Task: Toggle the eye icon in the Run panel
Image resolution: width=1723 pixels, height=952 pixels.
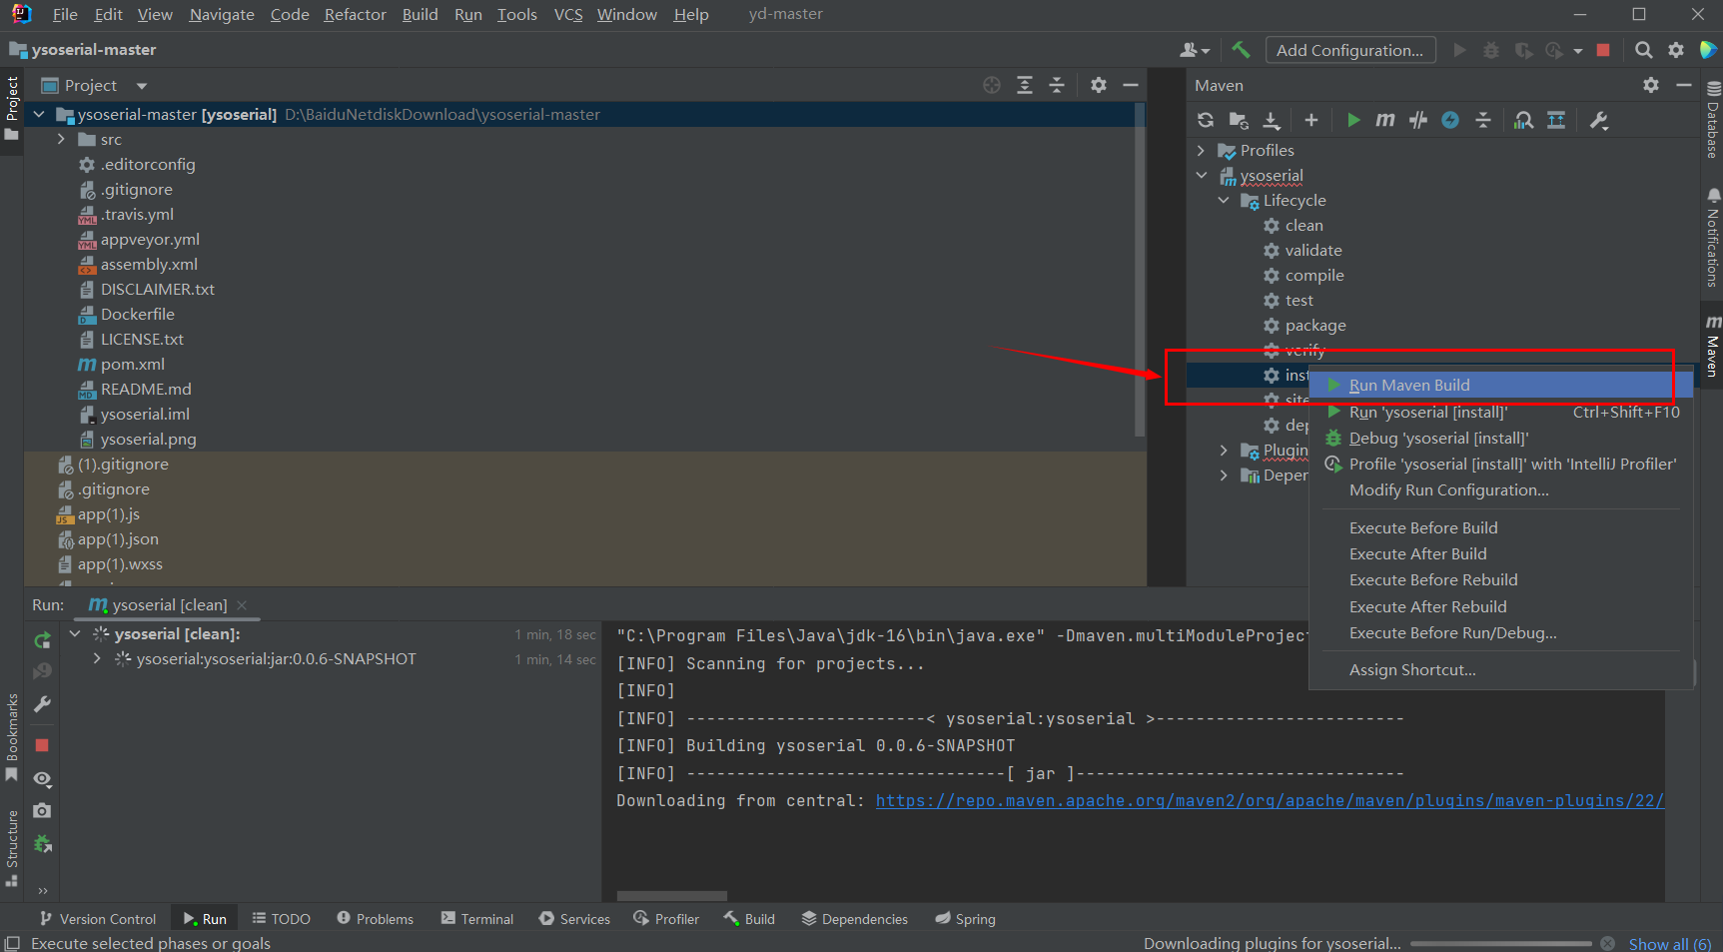Action: click(x=42, y=778)
